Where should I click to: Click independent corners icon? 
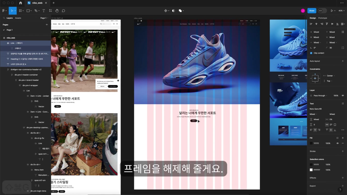click(343, 48)
